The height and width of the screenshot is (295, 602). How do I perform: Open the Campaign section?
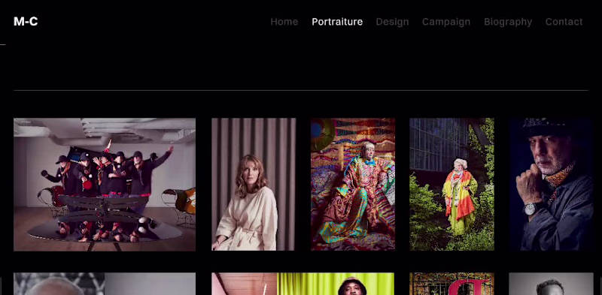pyautogui.click(x=446, y=22)
